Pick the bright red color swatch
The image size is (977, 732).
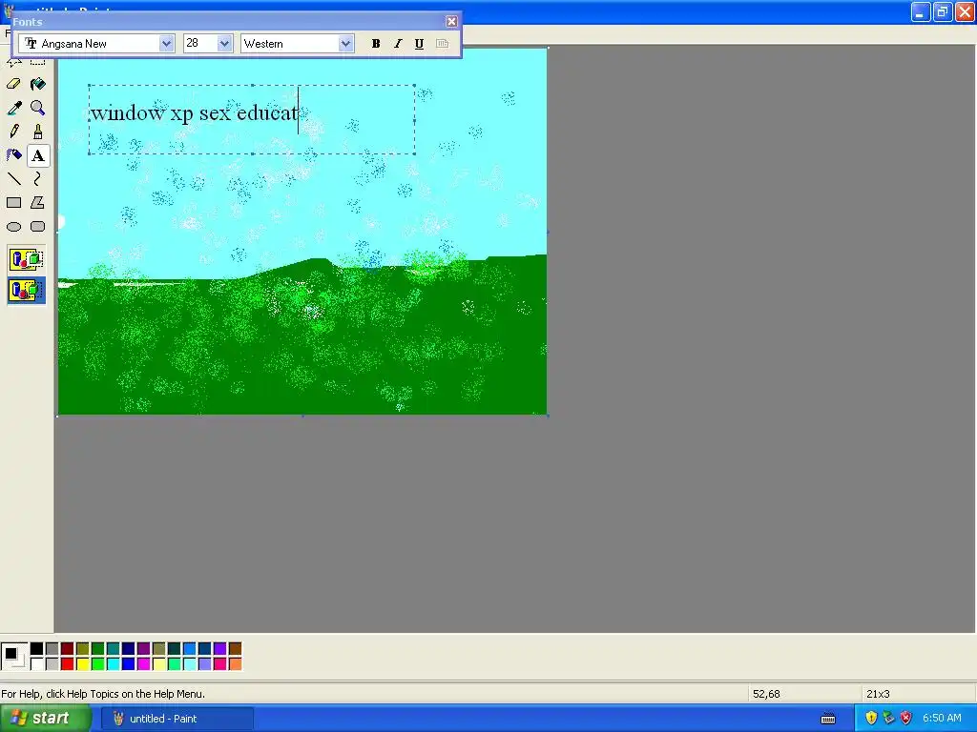click(68, 664)
